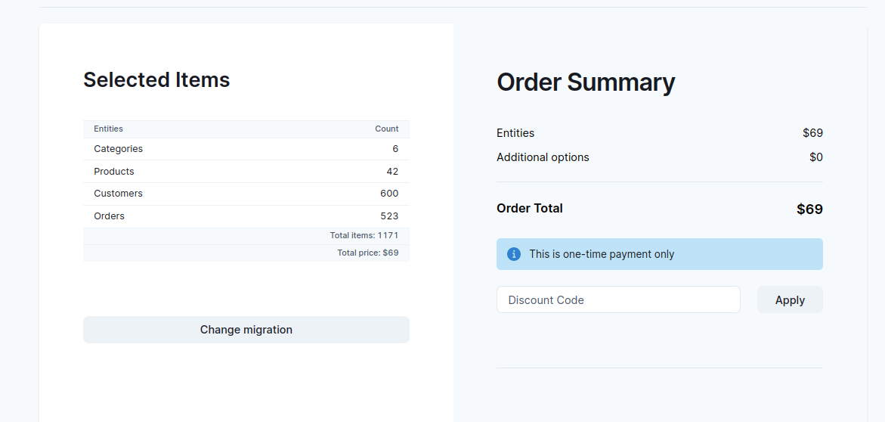Select the Categories row label
The width and height of the screenshot is (885, 422).
118,149
